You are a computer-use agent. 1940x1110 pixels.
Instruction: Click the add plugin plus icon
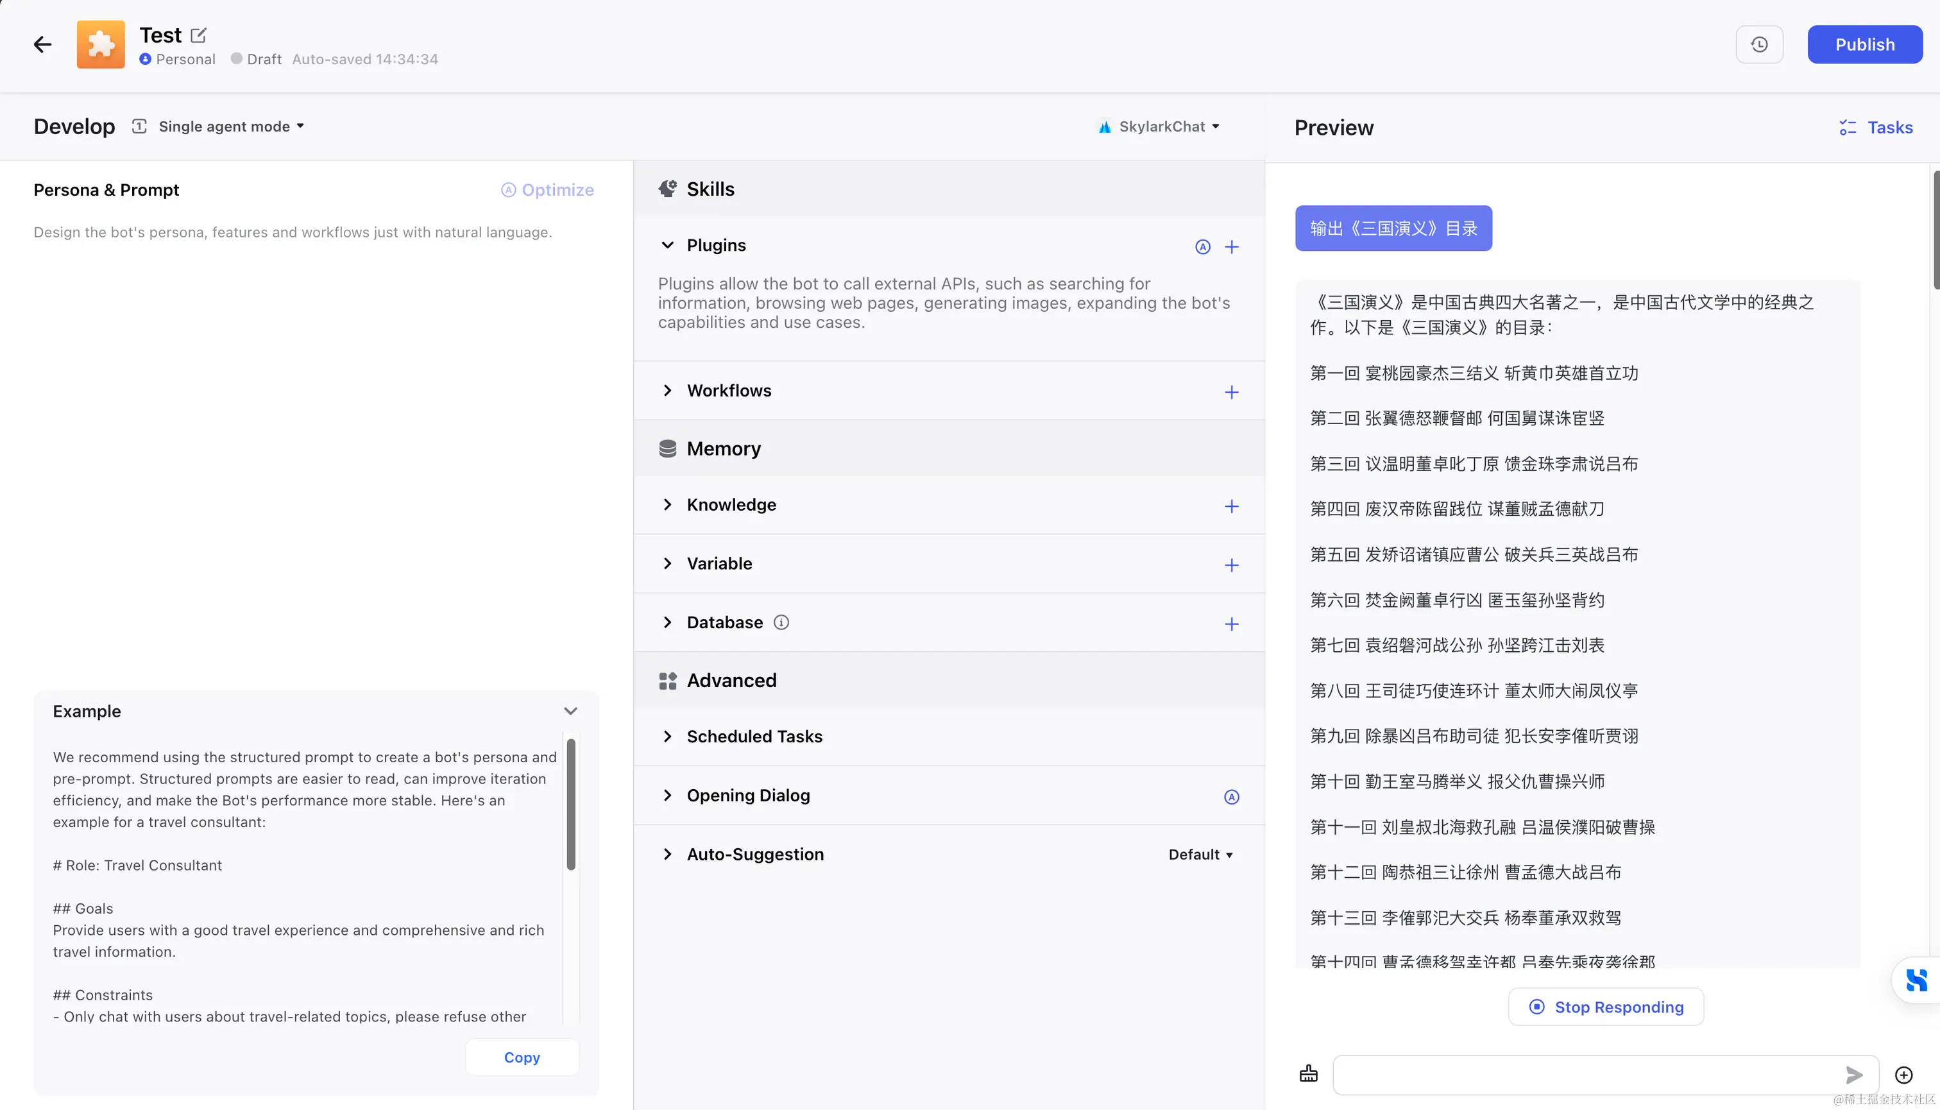pyautogui.click(x=1231, y=247)
